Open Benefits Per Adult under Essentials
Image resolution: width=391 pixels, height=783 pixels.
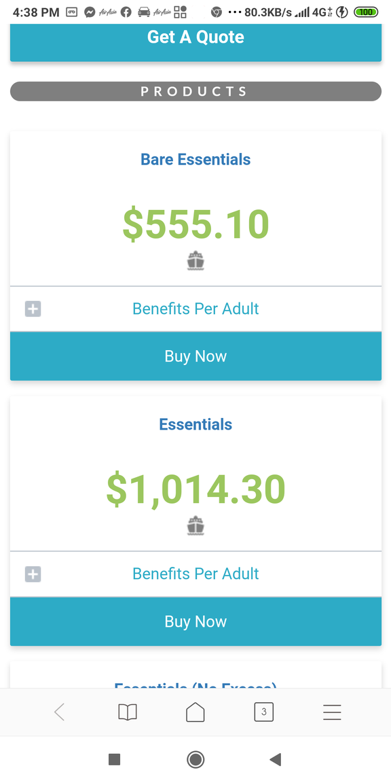click(x=195, y=574)
